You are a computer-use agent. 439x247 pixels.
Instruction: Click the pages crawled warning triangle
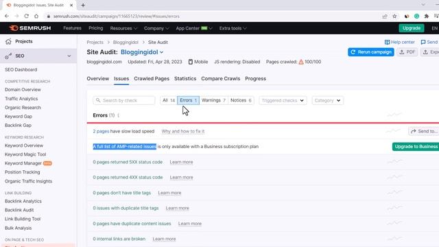point(301,62)
